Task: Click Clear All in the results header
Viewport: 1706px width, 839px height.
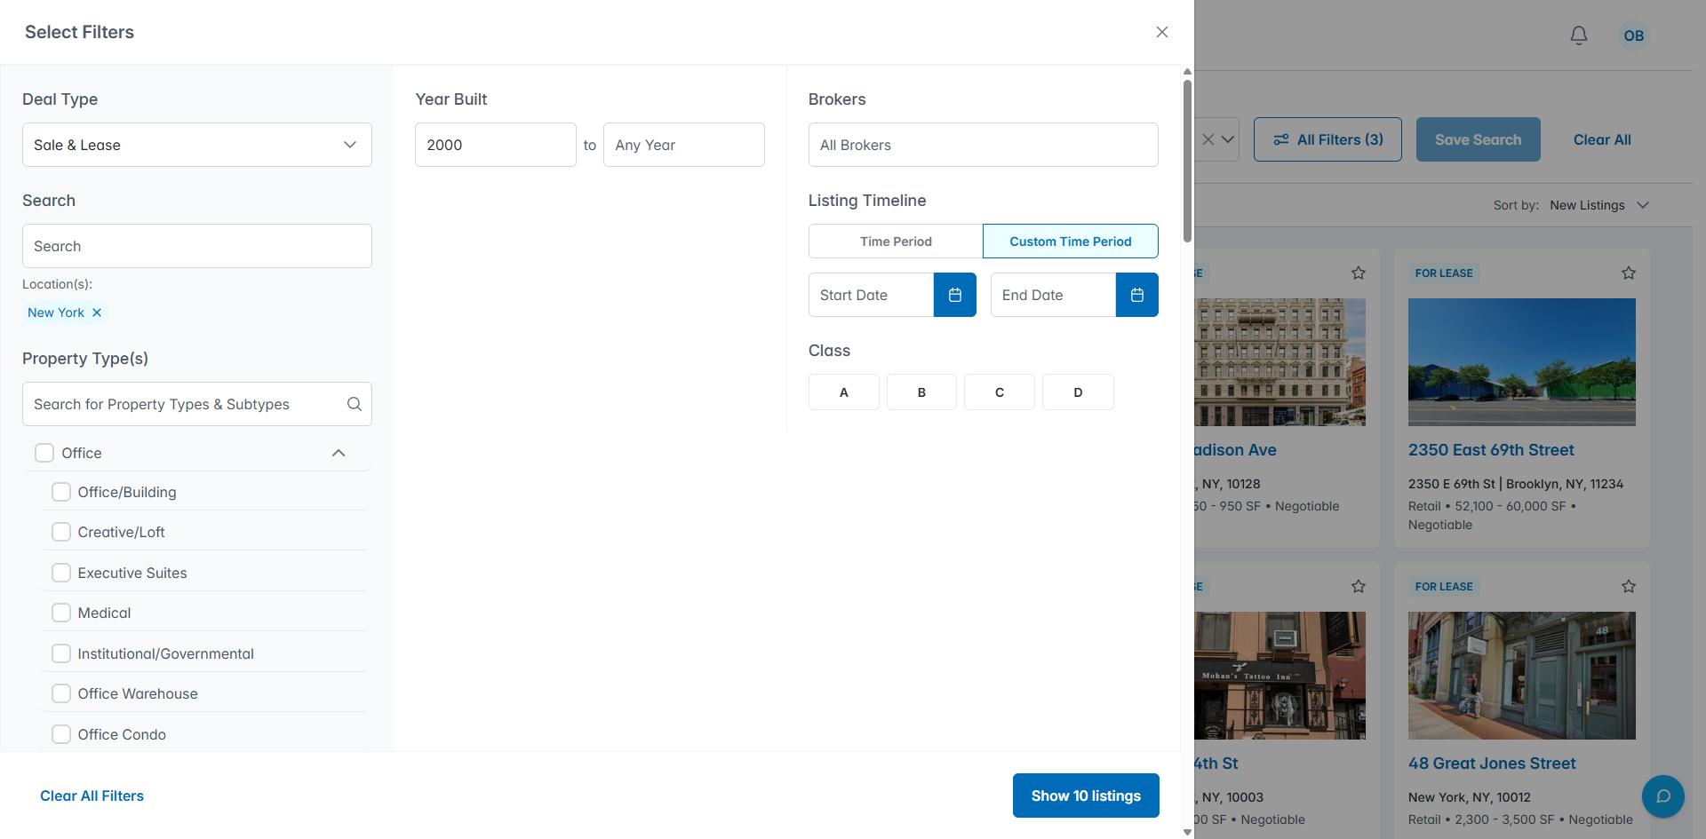Action: tap(1602, 139)
